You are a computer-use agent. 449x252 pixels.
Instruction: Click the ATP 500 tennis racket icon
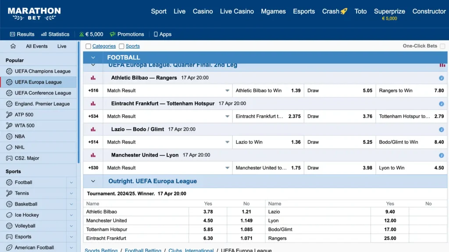(9, 115)
